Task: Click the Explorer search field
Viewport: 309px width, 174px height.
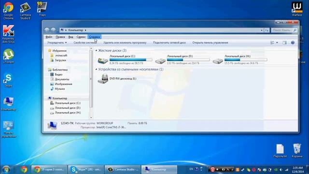Action: (284, 30)
